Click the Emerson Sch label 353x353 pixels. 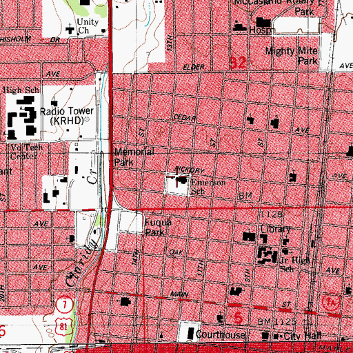(208, 187)
